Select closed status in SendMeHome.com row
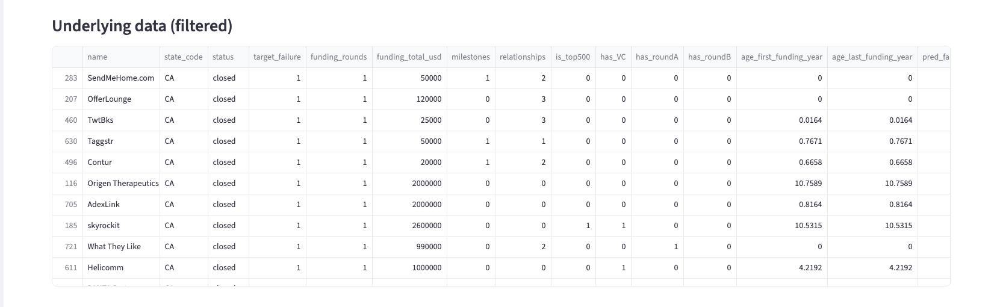The width and height of the screenshot is (1000, 307). tap(228, 78)
